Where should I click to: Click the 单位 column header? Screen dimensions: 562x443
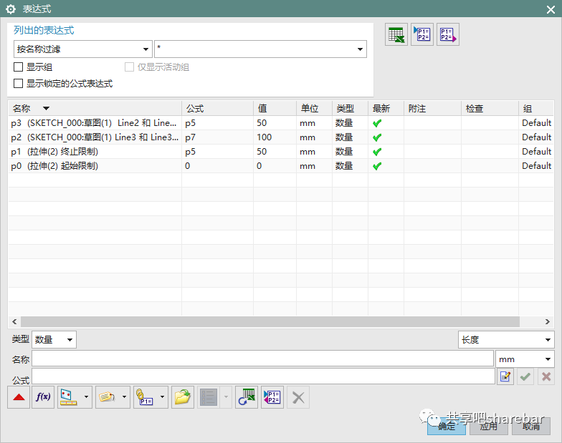coord(314,109)
